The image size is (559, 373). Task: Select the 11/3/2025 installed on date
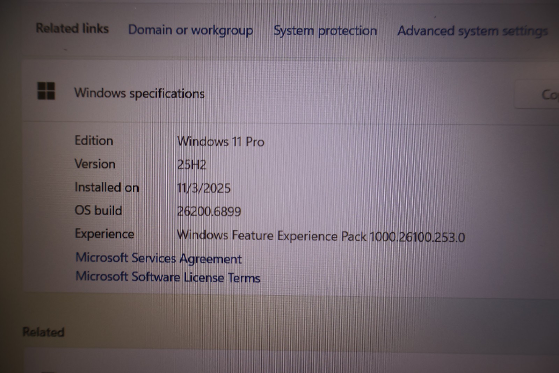tap(204, 188)
